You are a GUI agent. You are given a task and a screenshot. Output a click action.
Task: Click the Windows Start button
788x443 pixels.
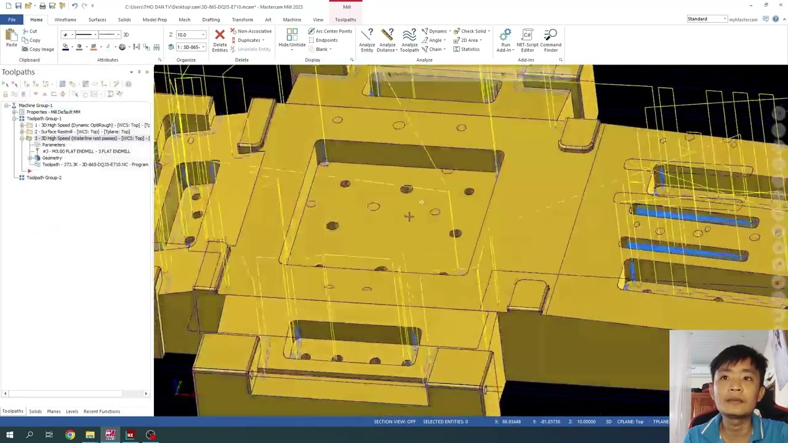(9, 435)
